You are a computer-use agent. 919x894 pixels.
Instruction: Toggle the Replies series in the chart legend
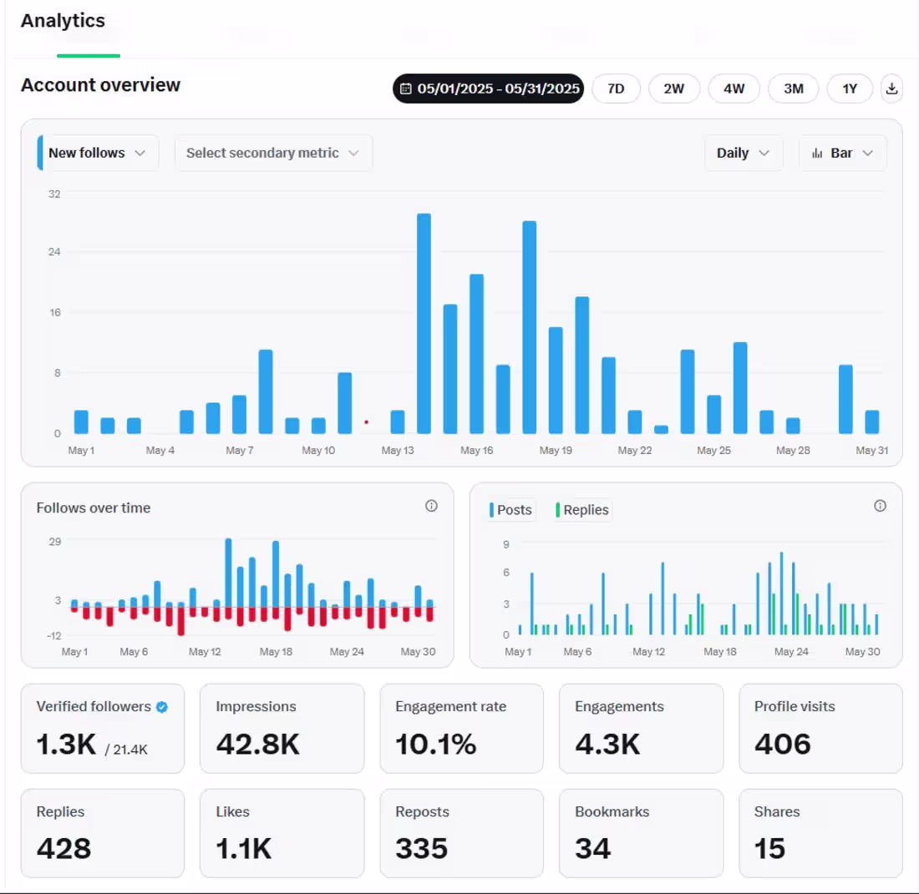coord(584,509)
